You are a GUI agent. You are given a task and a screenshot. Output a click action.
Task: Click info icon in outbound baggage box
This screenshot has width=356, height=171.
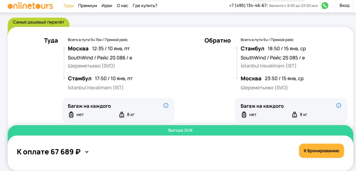(166, 105)
